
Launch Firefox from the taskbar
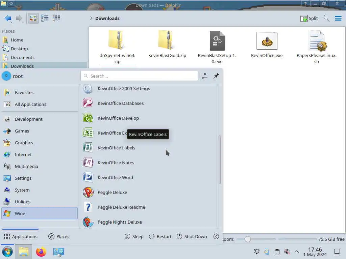click(41, 252)
